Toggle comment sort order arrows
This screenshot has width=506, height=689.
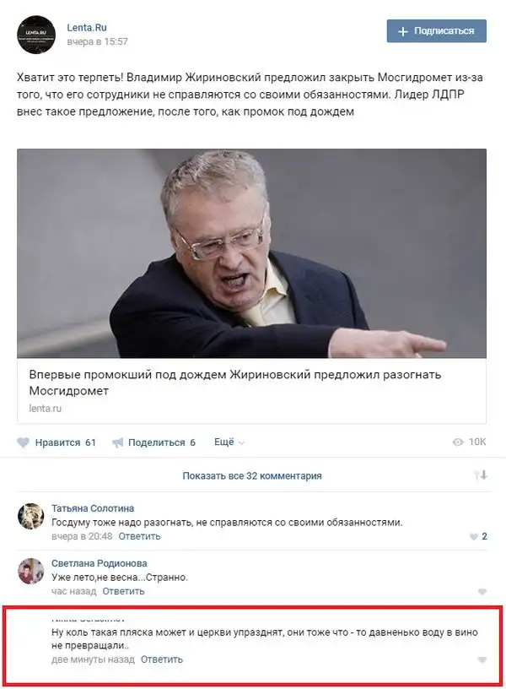point(481,475)
